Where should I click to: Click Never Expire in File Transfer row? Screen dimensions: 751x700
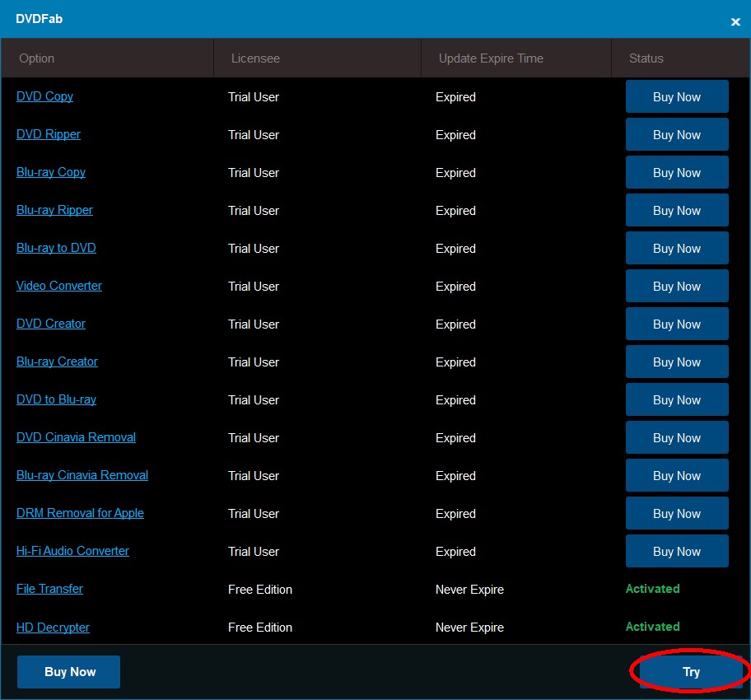pos(469,590)
